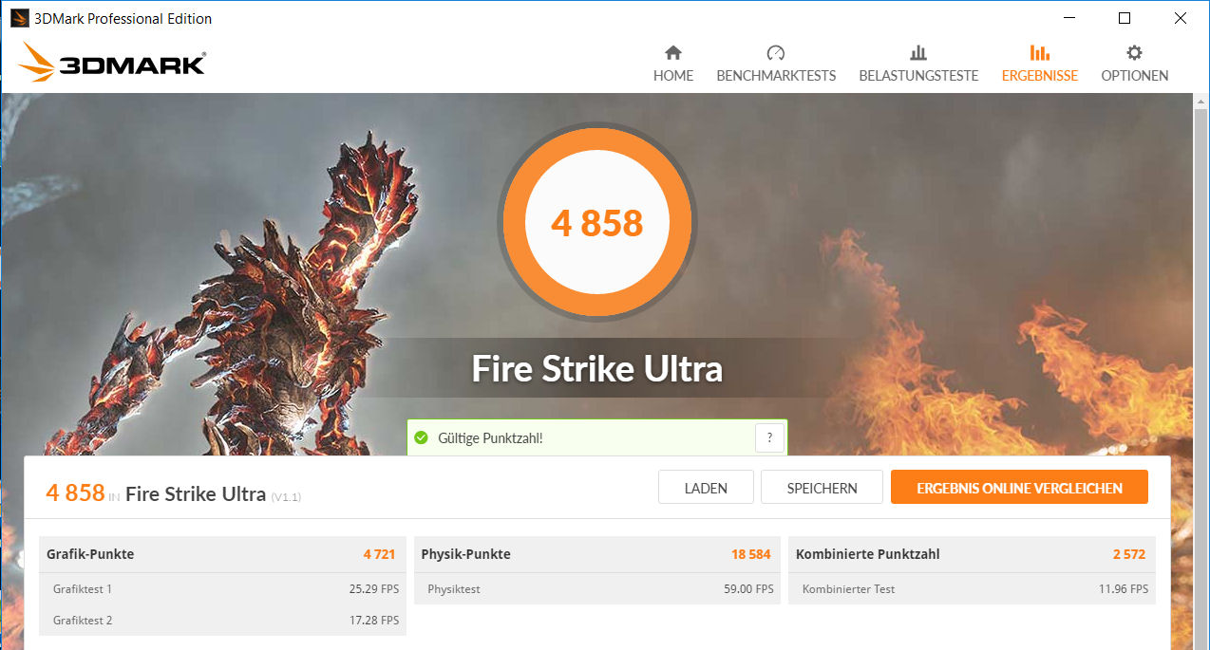Image resolution: width=1210 pixels, height=650 pixels.
Task: Minimize the 3DMark window
Action: point(1068,18)
